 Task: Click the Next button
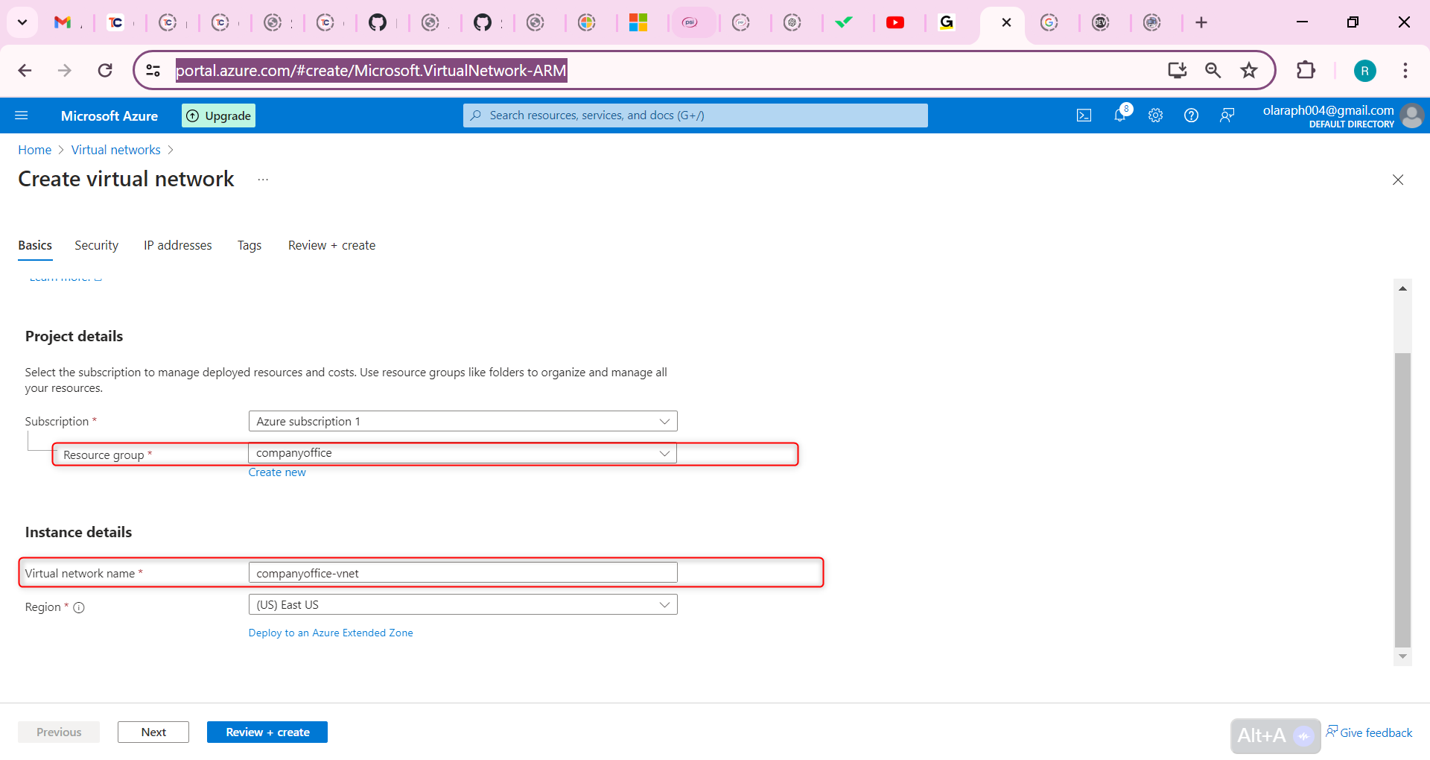point(153,732)
